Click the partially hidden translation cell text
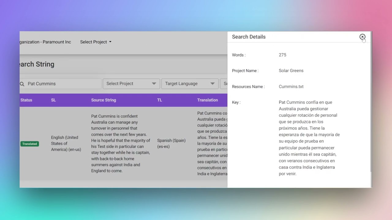 [x=212, y=143]
